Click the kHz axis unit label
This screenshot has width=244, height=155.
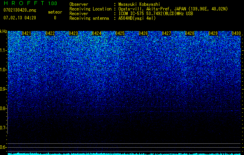[3, 31]
